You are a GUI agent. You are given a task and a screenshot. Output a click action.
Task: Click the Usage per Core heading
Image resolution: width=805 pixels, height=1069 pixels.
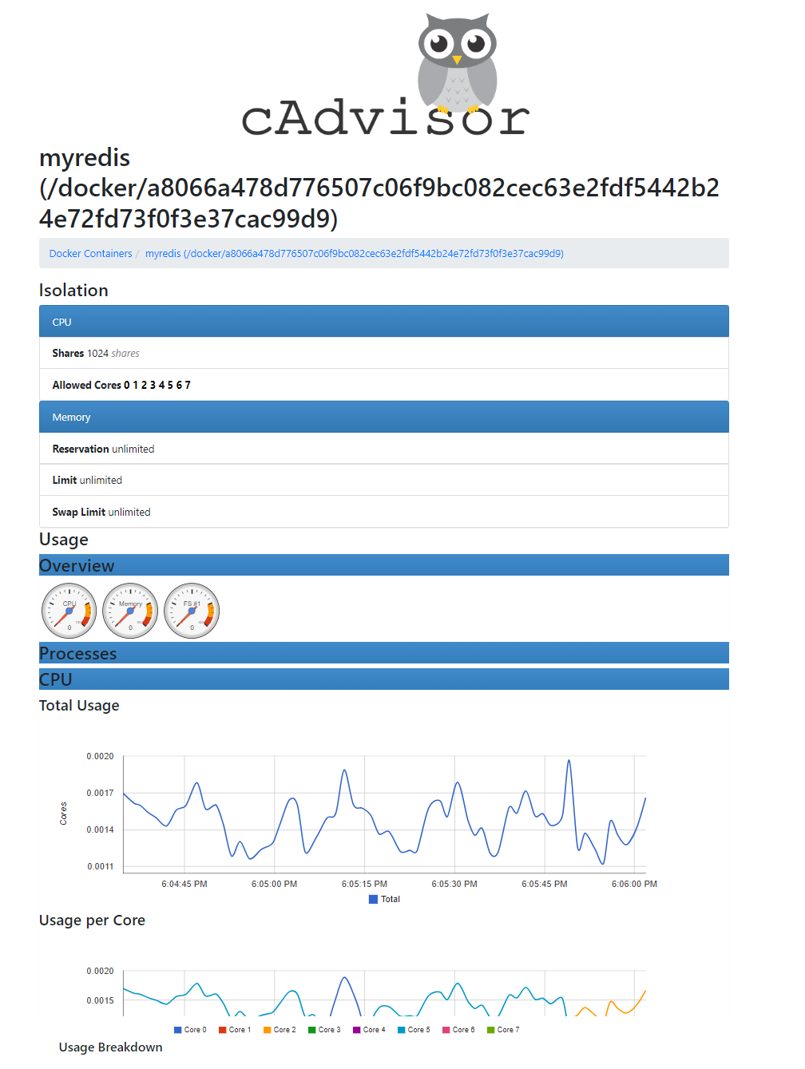[x=92, y=921]
